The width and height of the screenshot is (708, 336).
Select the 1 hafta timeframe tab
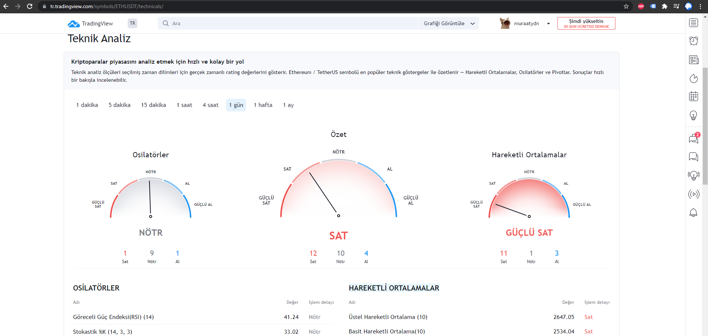pos(263,105)
